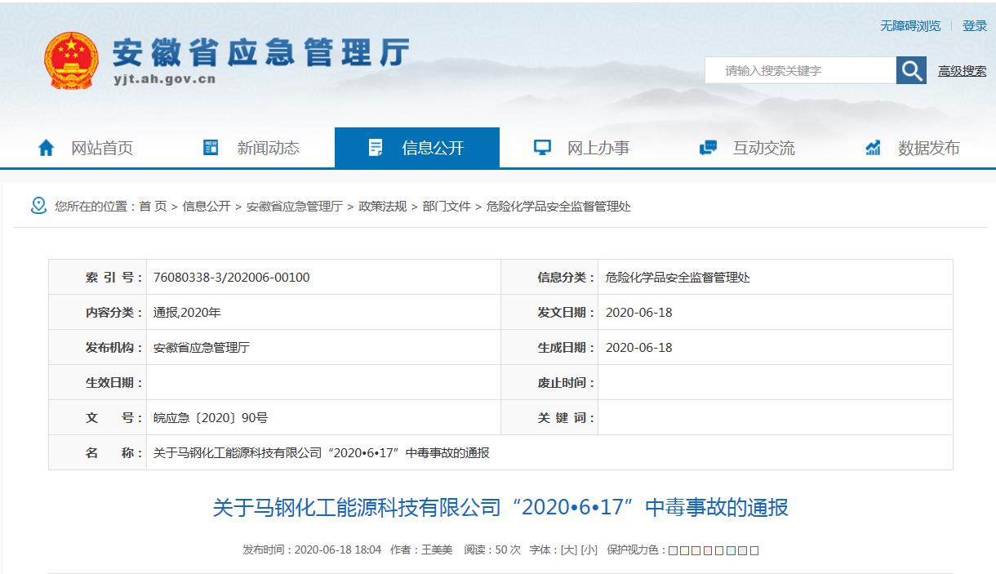Click content category value 通报,2020年
The image size is (996, 574).
point(187,313)
